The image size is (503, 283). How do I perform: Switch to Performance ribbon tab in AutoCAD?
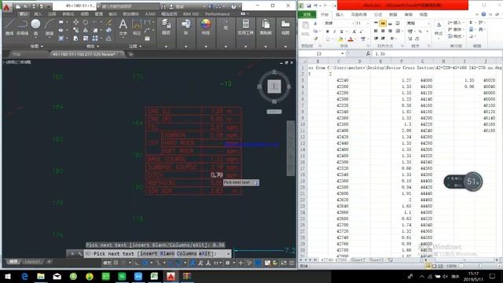pos(217,14)
